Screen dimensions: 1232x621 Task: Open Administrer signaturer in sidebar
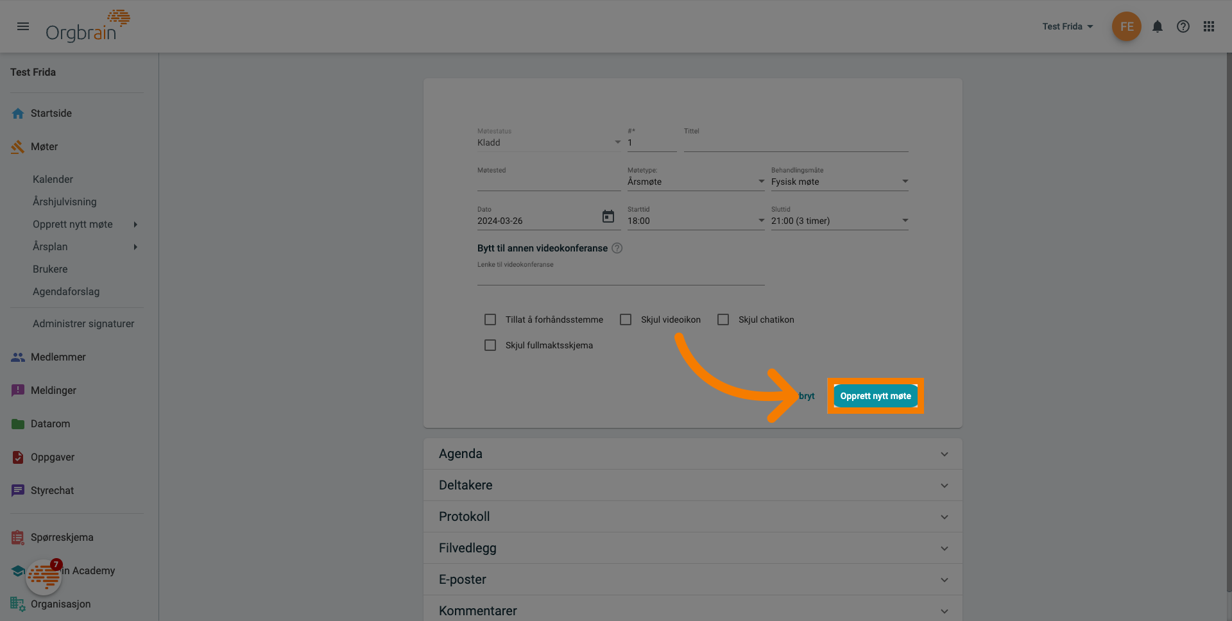pos(83,324)
